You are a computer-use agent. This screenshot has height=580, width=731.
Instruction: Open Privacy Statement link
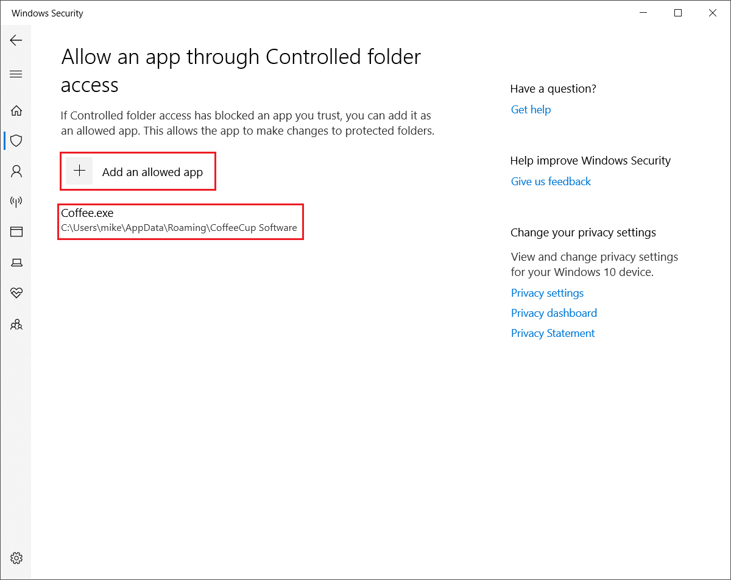tap(553, 333)
